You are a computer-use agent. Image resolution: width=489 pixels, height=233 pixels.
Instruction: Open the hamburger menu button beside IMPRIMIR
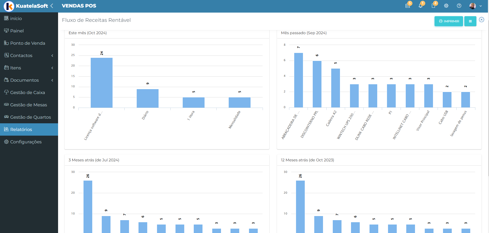(x=470, y=21)
